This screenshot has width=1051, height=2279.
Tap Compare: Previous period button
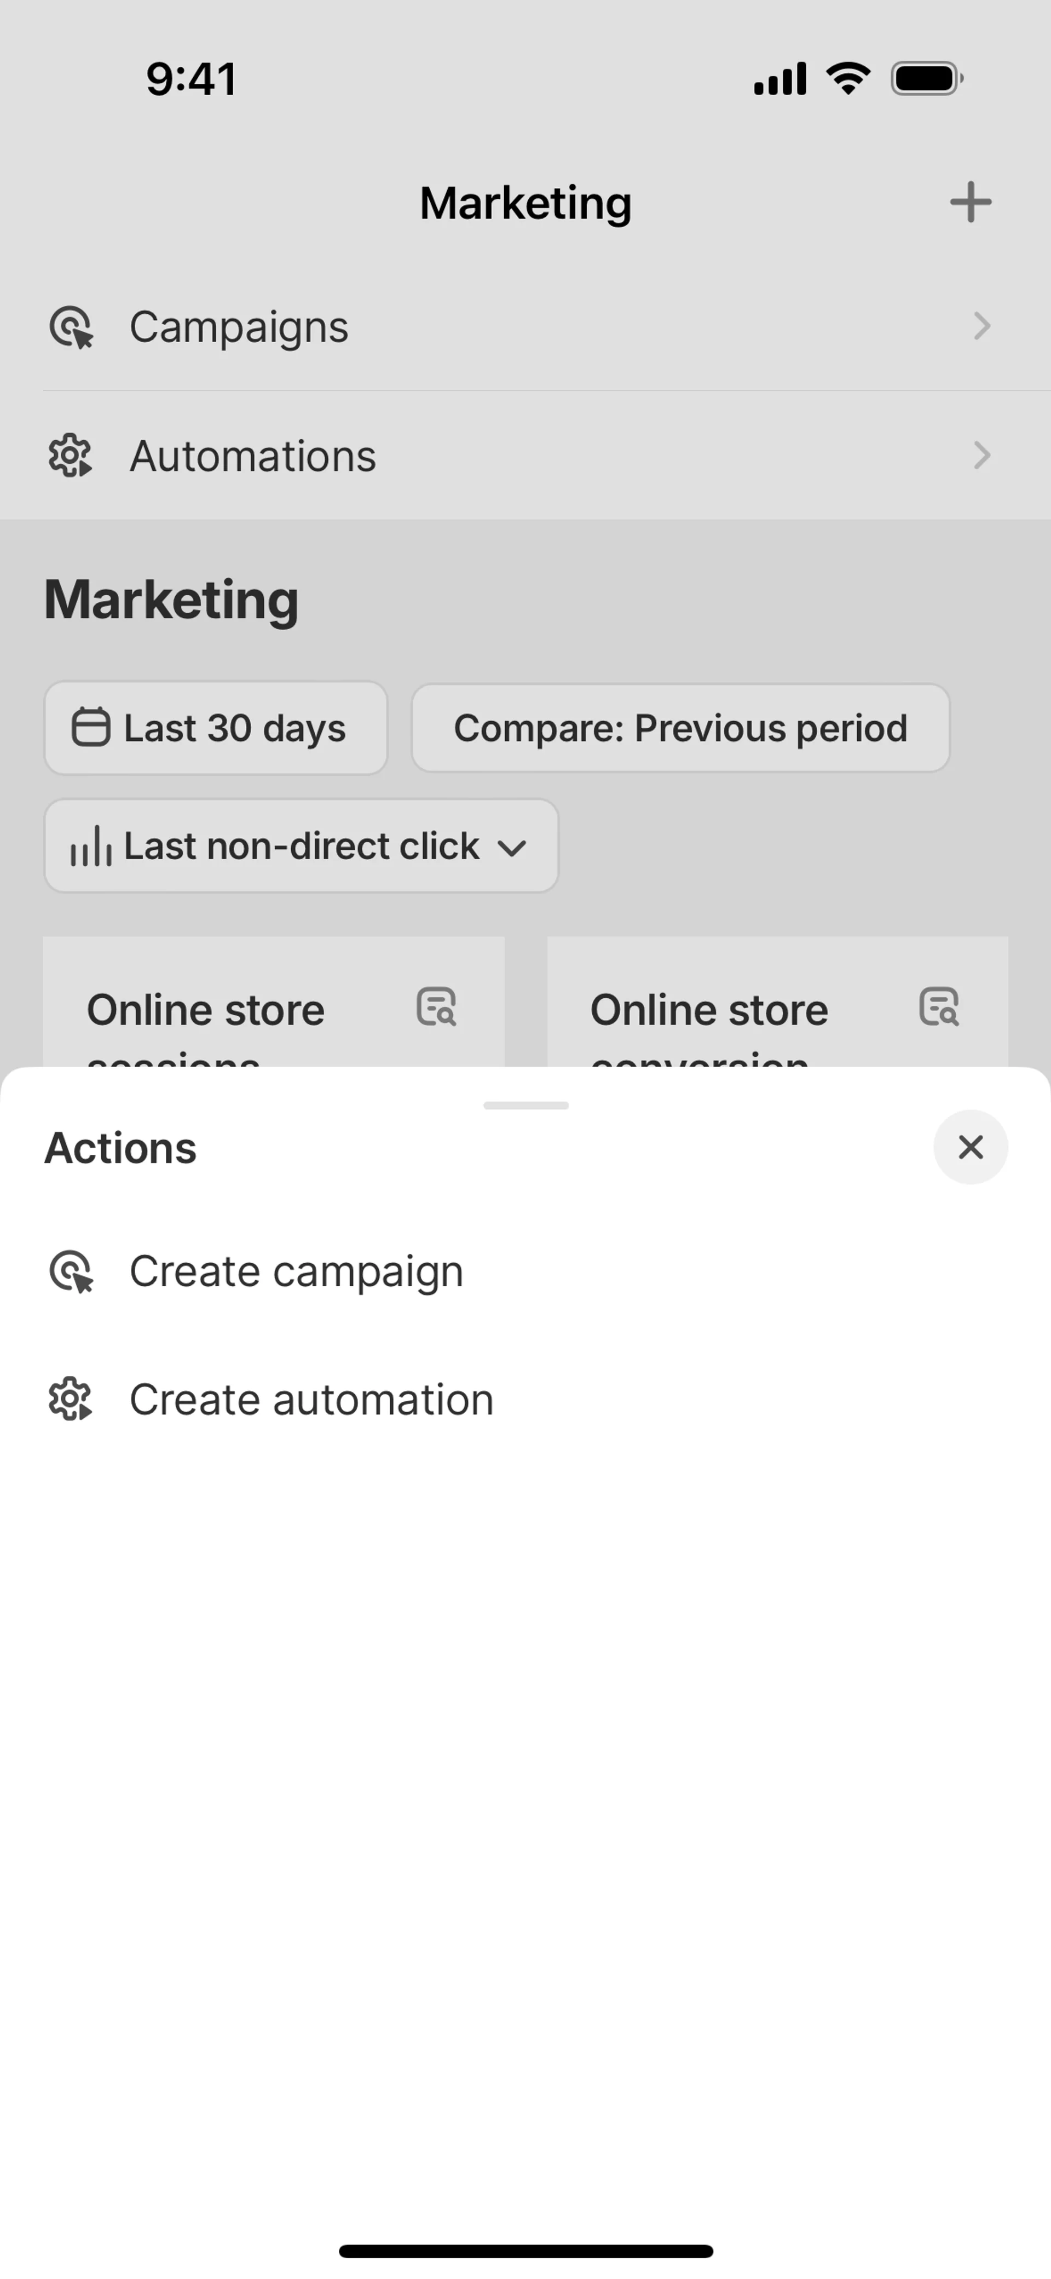(680, 728)
